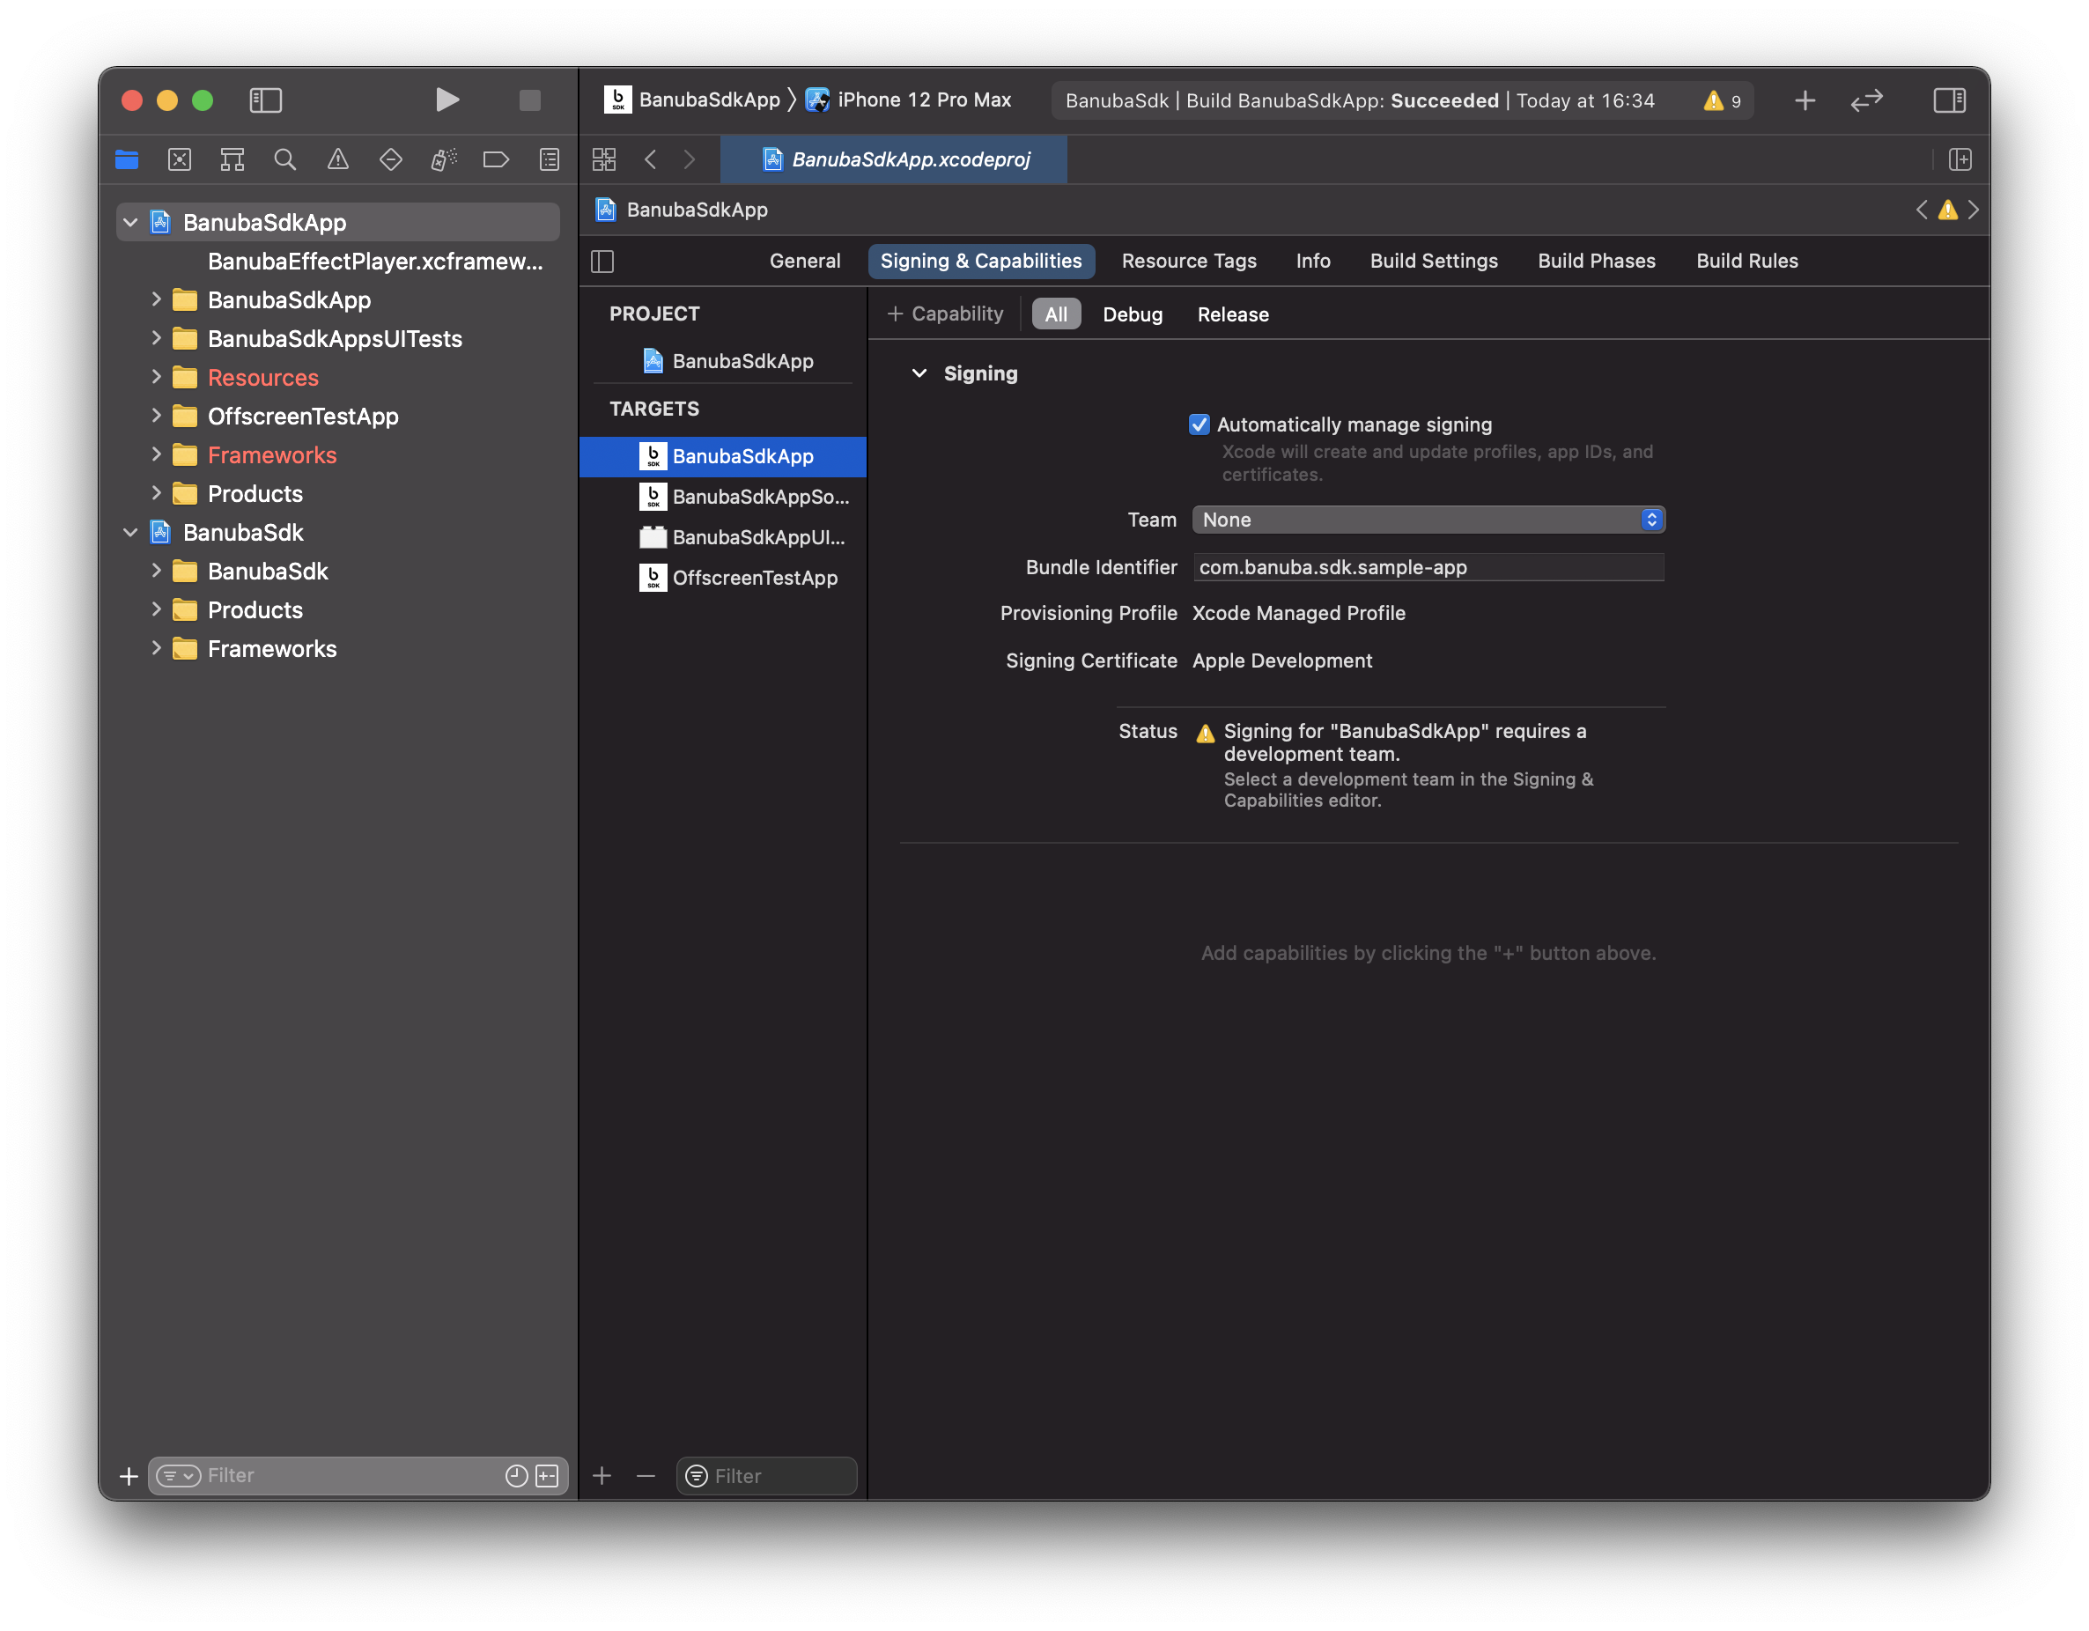Viewport: 2089px width, 1631px height.
Task: Select the OffscreenTestApp target
Action: click(x=723, y=577)
